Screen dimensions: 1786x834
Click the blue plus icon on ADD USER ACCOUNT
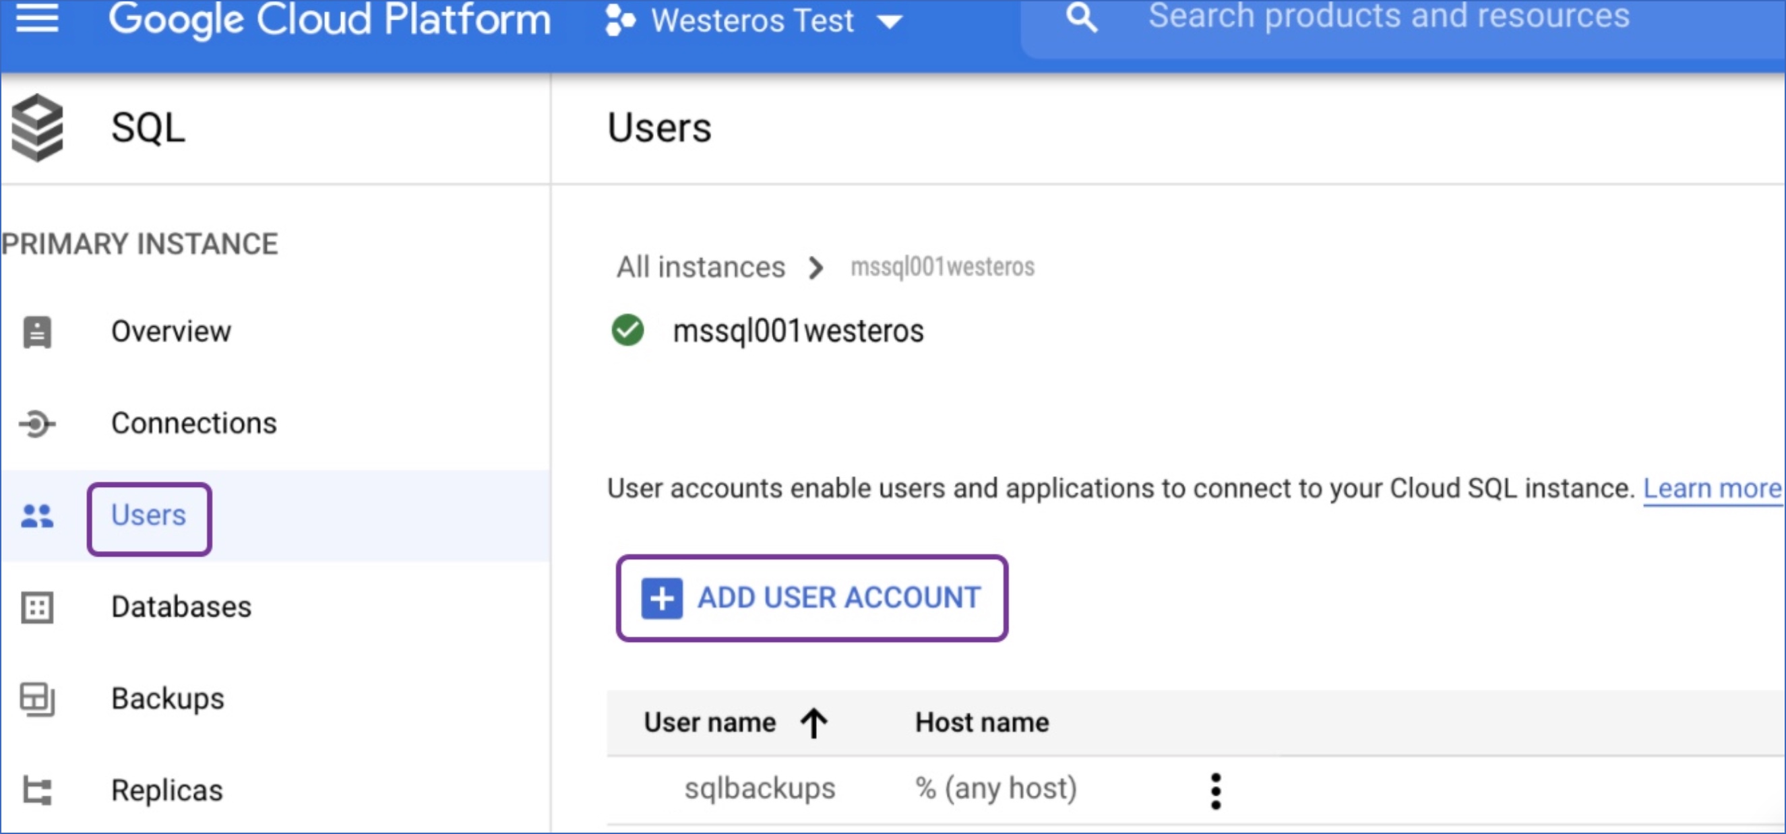[662, 598]
